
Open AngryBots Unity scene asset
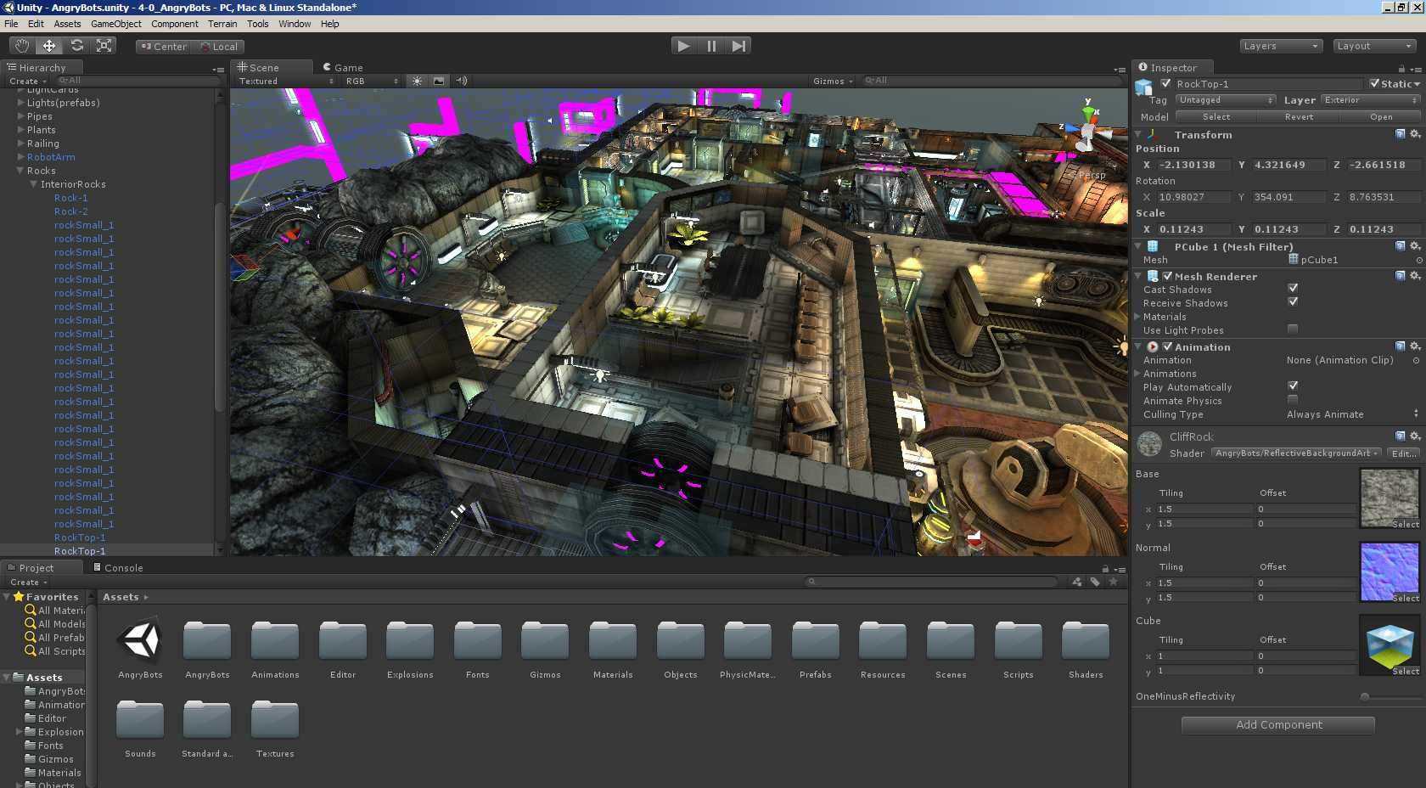(140, 650)
